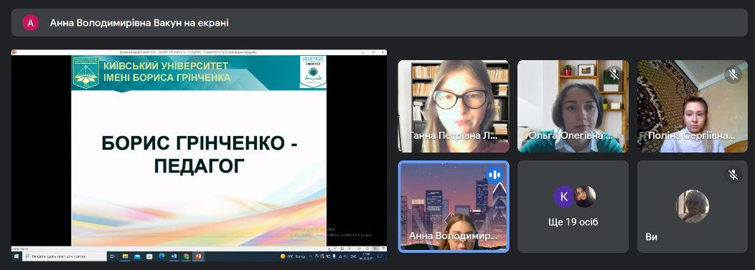Click Поліна Сергіївна's muted microphone indicator
The height and width of the screenshot is (270, 755).
tap(733, 74)
